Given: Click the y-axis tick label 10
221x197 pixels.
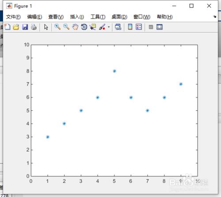Looking at the screenshot, I should (27, 45).
